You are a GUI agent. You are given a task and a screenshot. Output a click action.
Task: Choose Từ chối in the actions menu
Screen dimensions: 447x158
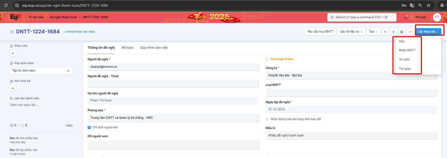tap(404, 60)
